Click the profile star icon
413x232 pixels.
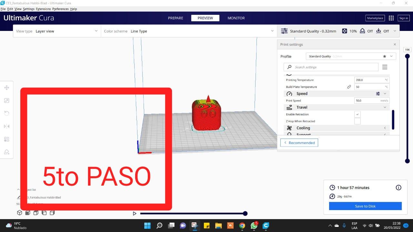(385, 56)
